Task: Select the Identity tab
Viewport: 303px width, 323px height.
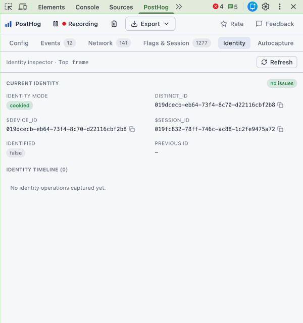Action: coord(234,43)
